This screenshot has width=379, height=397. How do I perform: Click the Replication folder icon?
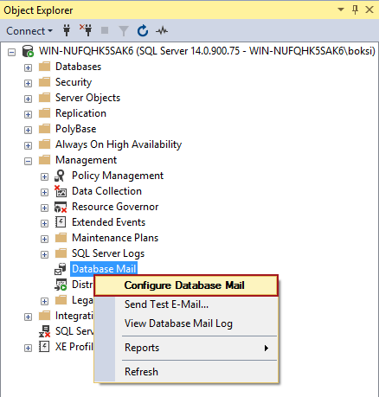[44, 113]
